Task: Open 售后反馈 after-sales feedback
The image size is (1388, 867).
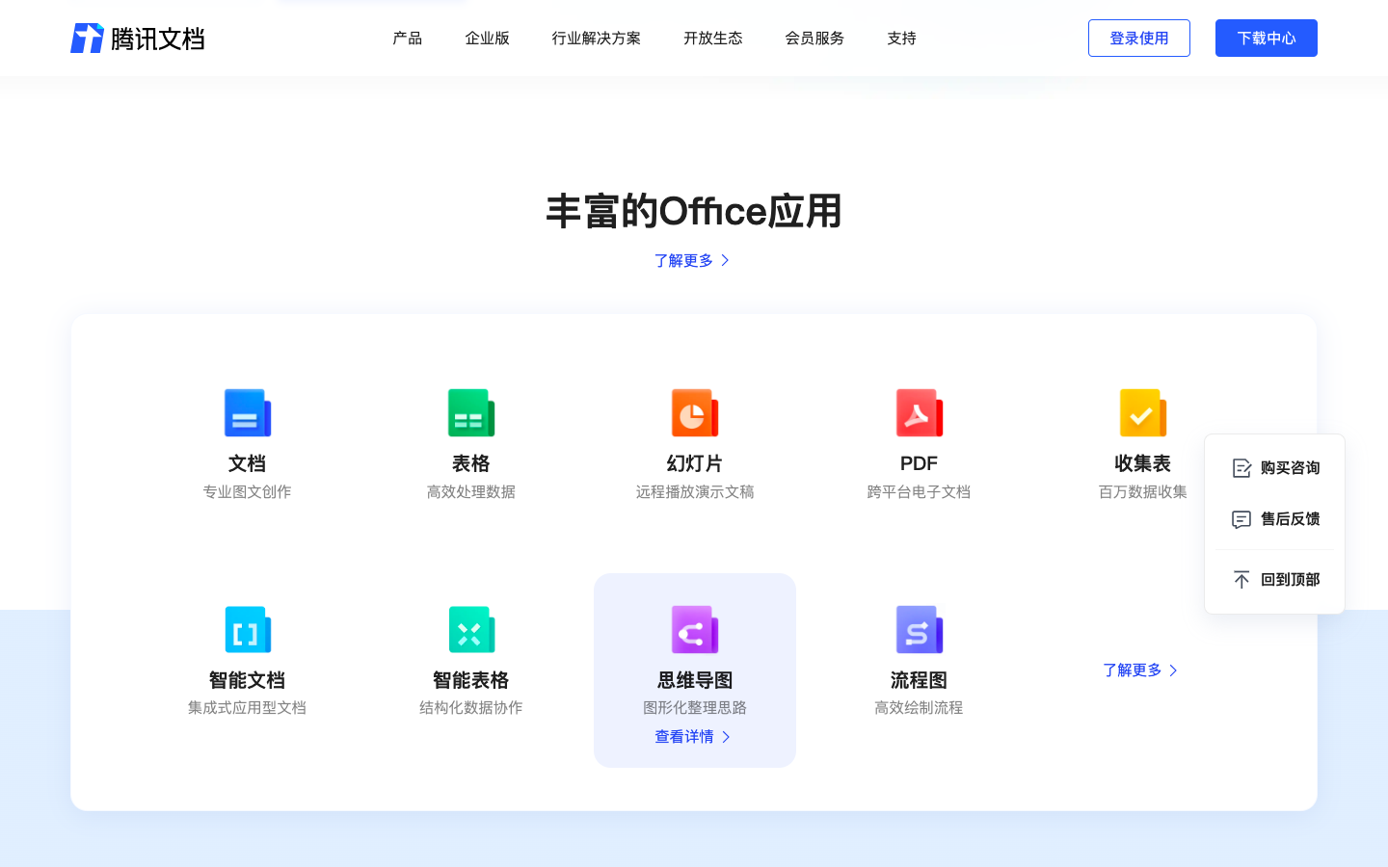Action: pos(1274,519)
